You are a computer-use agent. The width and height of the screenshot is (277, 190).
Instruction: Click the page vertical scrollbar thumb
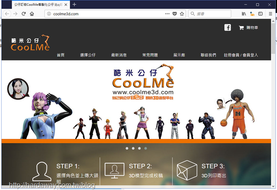tap(273, 38)
